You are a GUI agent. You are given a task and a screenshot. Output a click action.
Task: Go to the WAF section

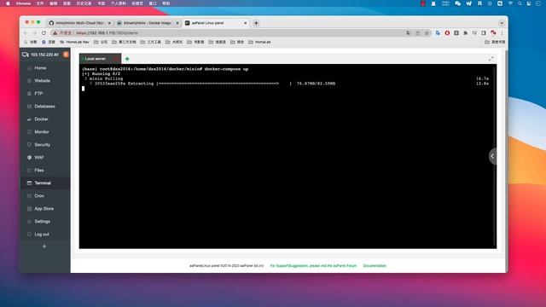[44, 157]
